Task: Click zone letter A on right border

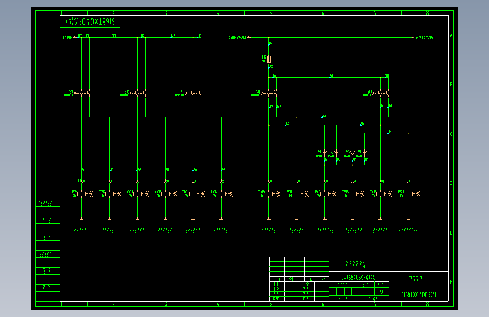Action: pyautogui.click(x=451, y=36)
